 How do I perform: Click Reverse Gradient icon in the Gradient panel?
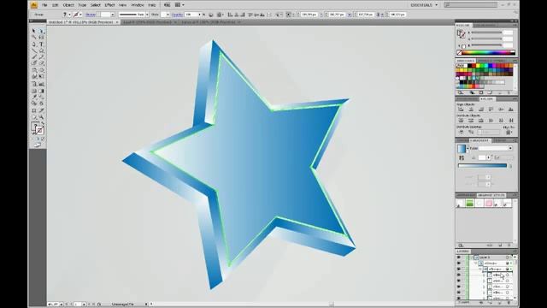tap(462, 157)
